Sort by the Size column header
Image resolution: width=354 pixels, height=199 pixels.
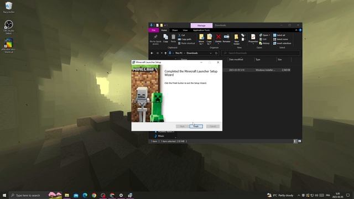(284, 60)
